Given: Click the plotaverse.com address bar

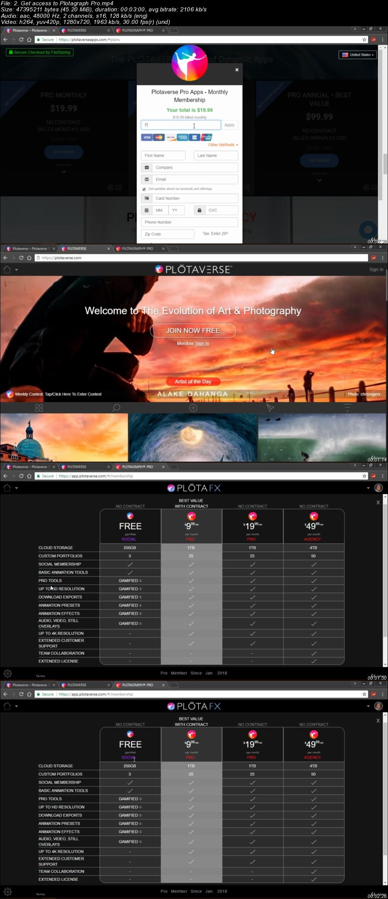Looking at the screenshot, I should (201, 258).
